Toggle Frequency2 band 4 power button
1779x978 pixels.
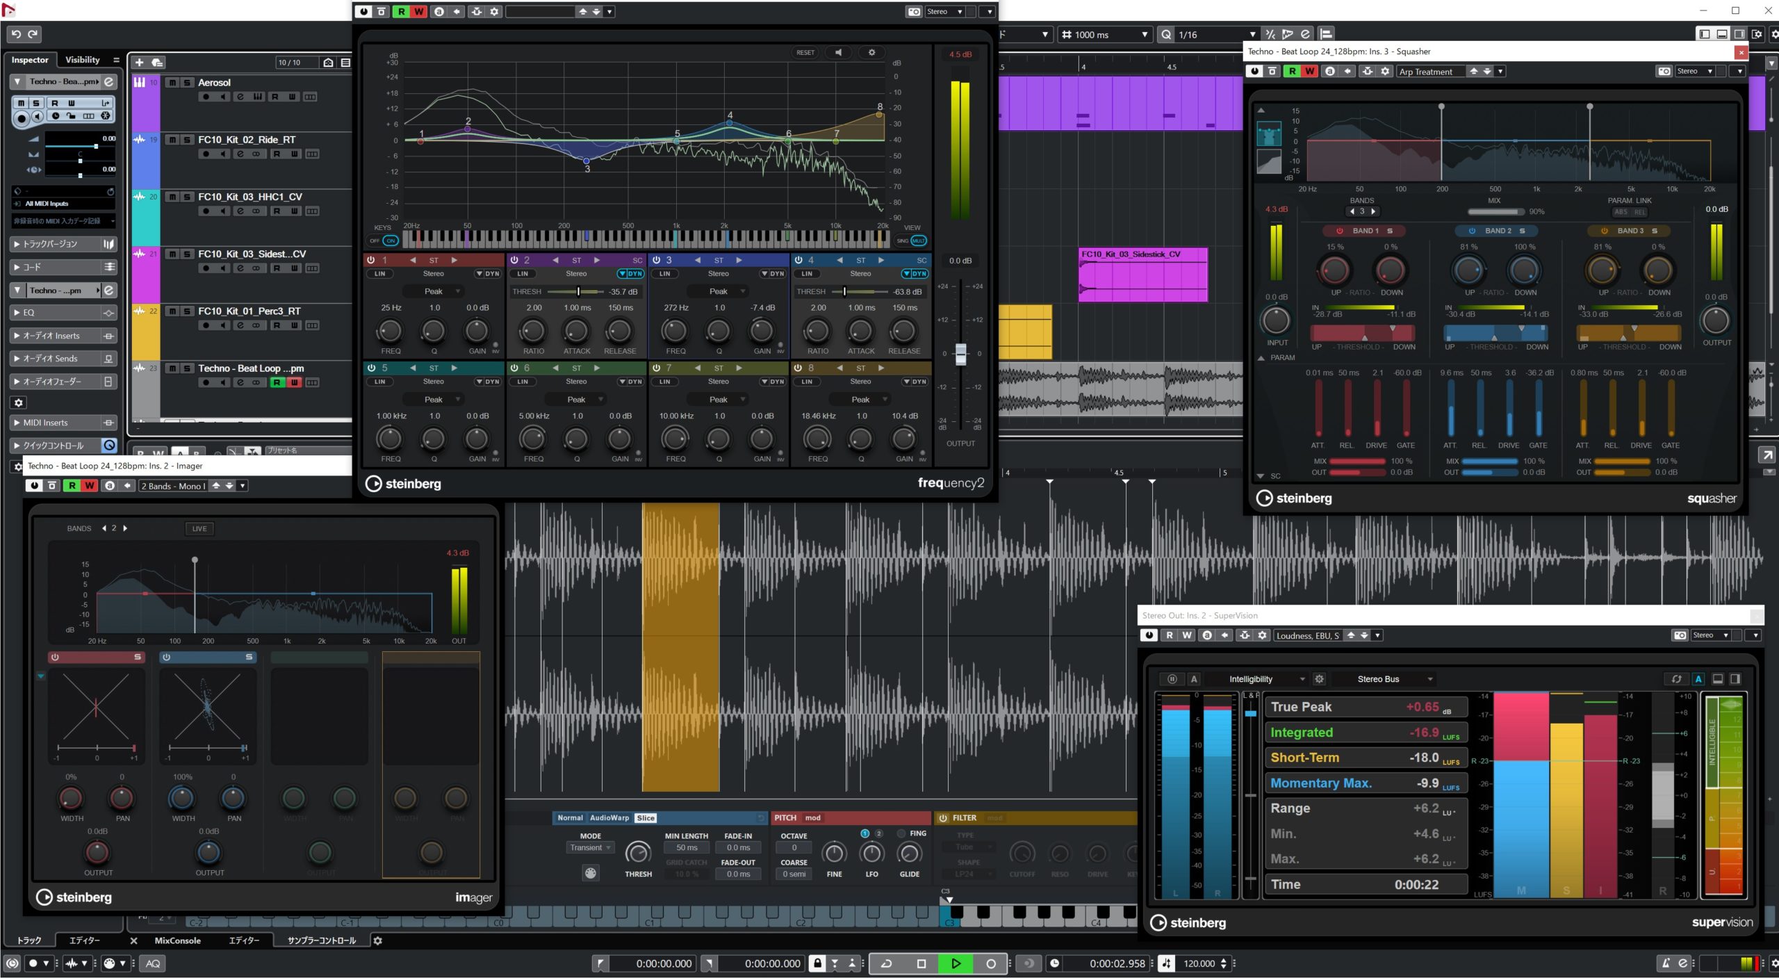(x=798, y=260)
